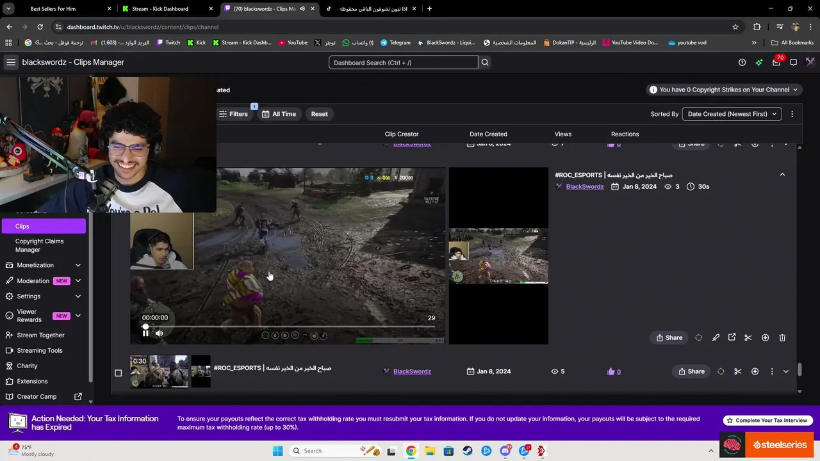The width and height of the screenshot is (820, 461).
Task: Open notifications inbox showing 70
Action: click(776, 62)
